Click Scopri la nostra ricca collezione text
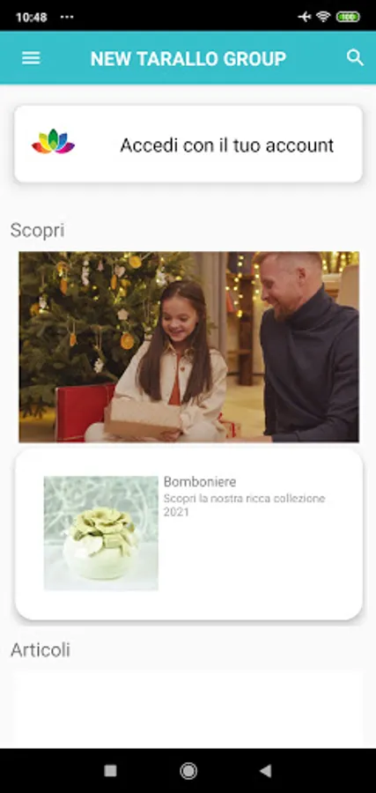376x793 pixels. pyautogui.click(x=245, y=499)
